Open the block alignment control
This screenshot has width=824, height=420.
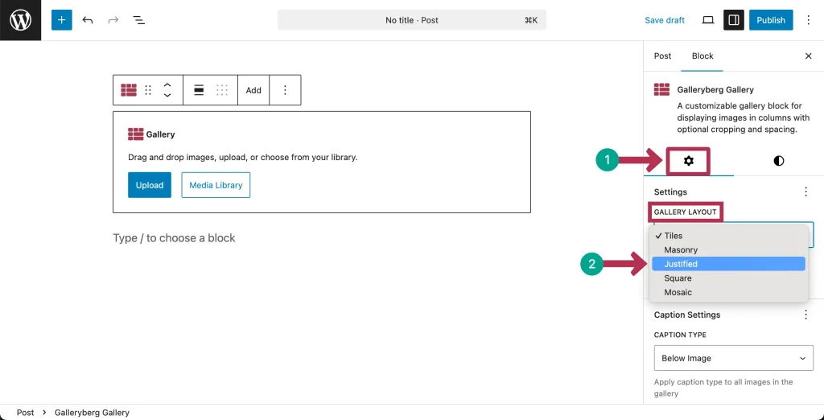click(x=198, y=90)
